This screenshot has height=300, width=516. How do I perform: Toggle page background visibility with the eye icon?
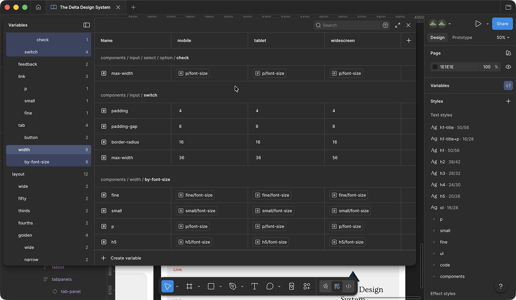pos(508,66)
